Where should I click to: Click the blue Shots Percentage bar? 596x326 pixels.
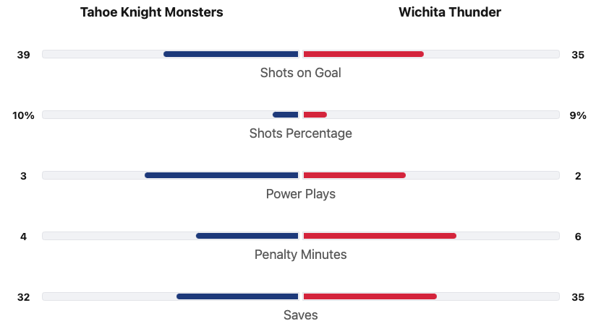pos(285,115)
